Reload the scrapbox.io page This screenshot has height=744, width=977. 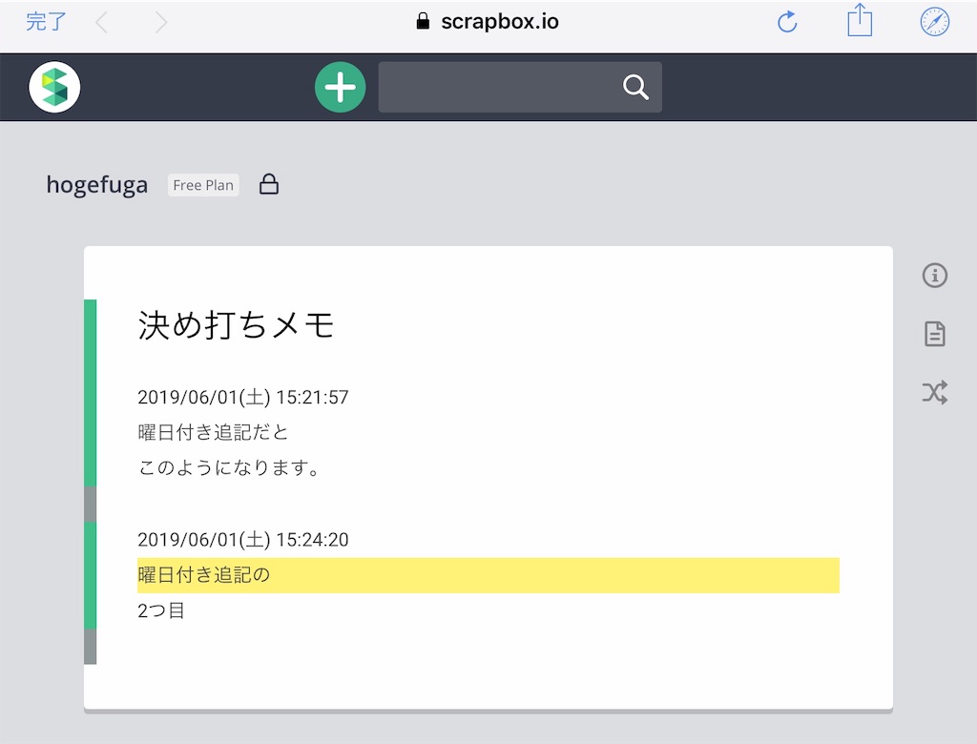tap(787, 22)
